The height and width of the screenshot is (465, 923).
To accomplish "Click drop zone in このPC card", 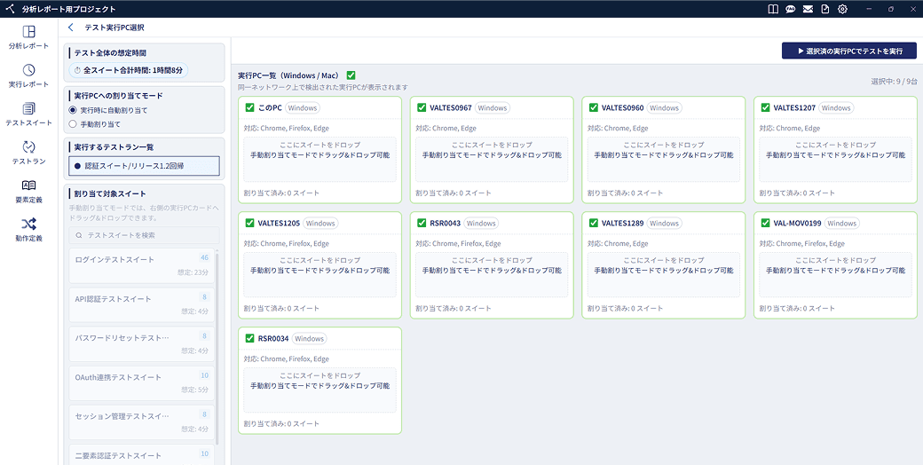I will (x=319, y=160).
